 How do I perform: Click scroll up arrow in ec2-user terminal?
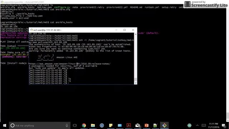[x=136, y=34]
